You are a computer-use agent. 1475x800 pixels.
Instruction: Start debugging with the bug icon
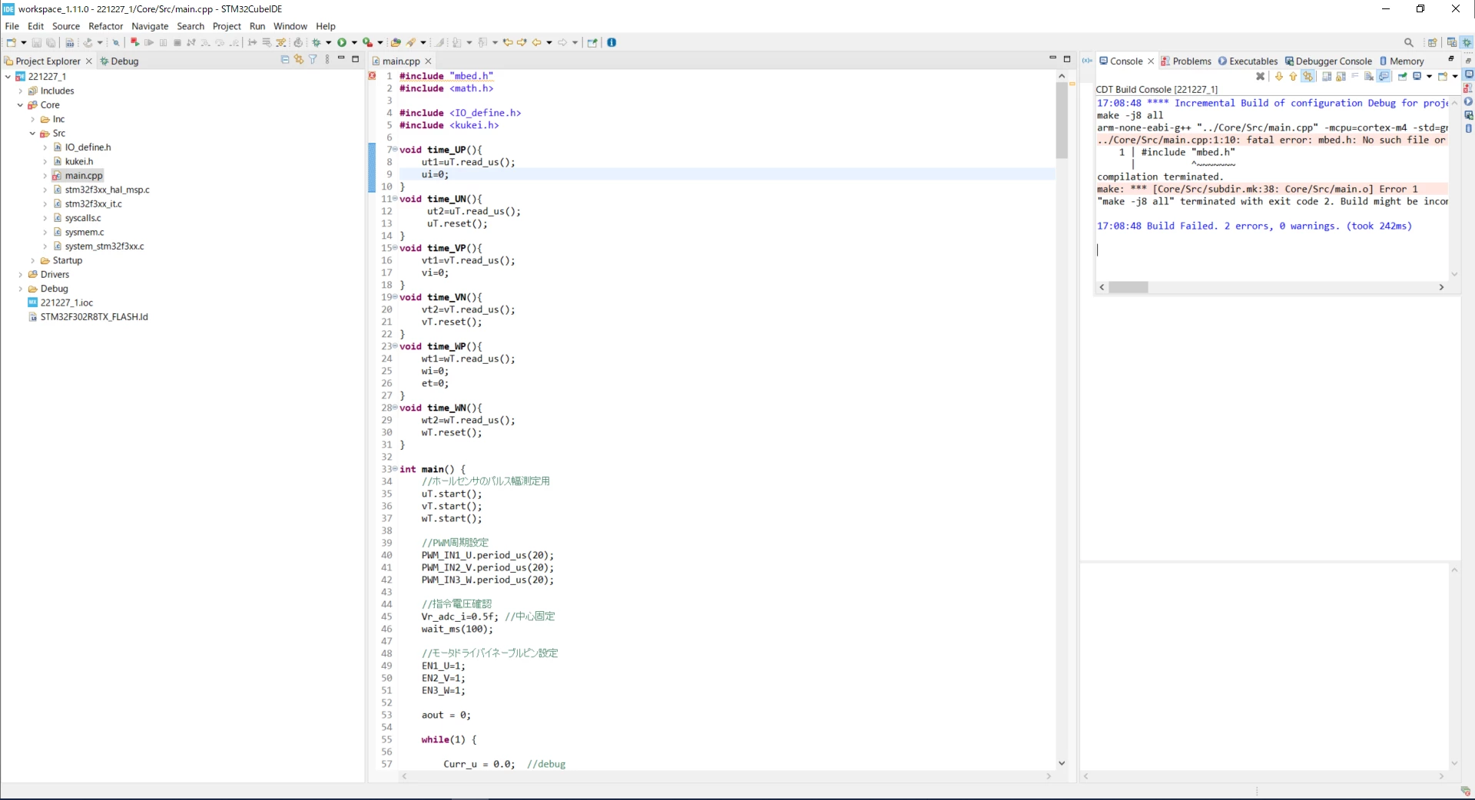pos(316,43)
